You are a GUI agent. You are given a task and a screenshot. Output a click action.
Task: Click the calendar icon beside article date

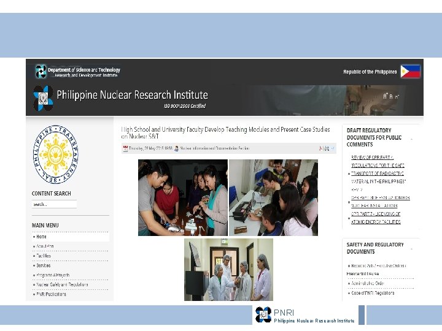point(125,148)
